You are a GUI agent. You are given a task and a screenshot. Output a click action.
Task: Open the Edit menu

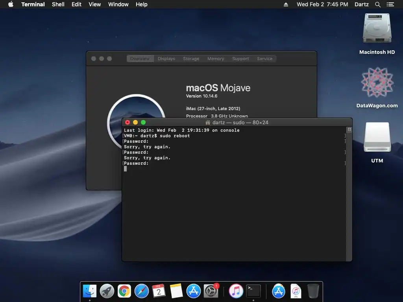pyautogui.click(x=76, y=4)
